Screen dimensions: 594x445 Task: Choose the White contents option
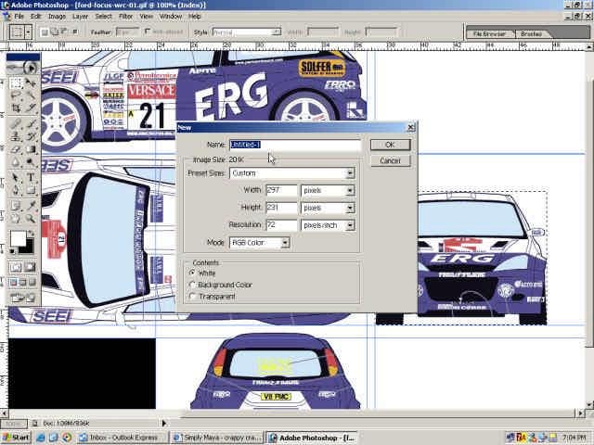[192, 273]
